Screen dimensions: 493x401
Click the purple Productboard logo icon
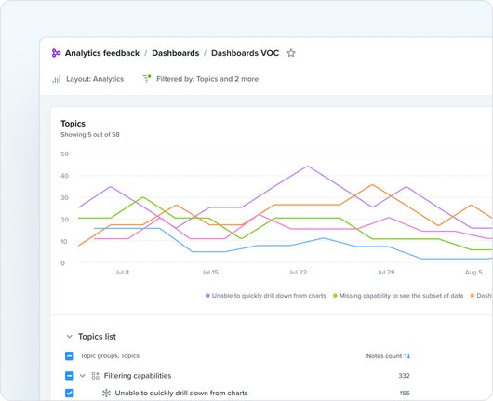click(x=56, y=53)
